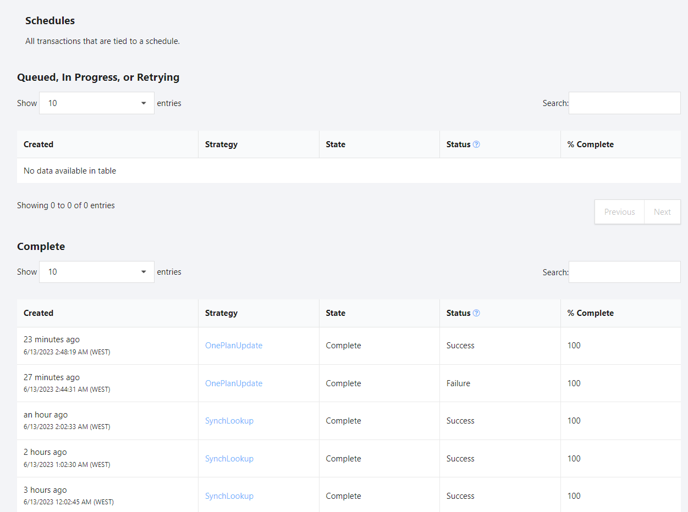Sort the Complete table by Created column

point(38,313)
